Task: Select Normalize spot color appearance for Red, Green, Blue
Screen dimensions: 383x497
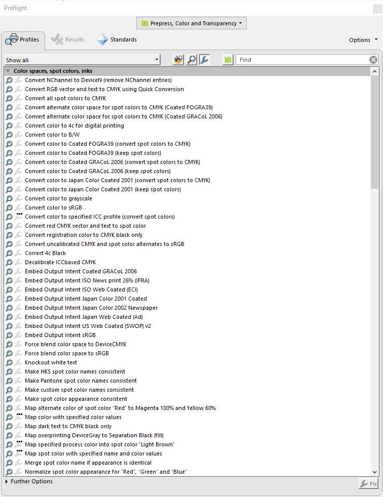Action: point(106,472)
